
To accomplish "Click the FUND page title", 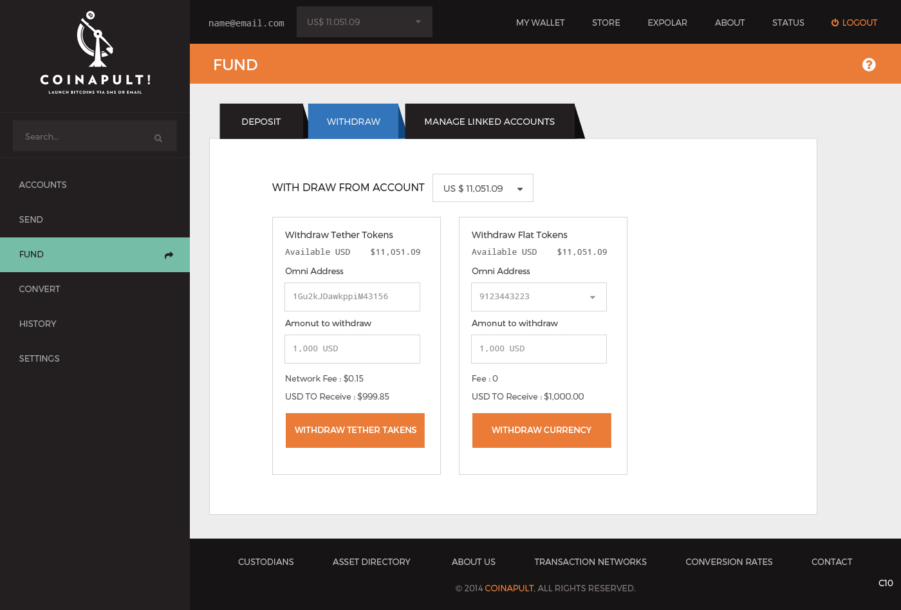I will pos(236,64).
